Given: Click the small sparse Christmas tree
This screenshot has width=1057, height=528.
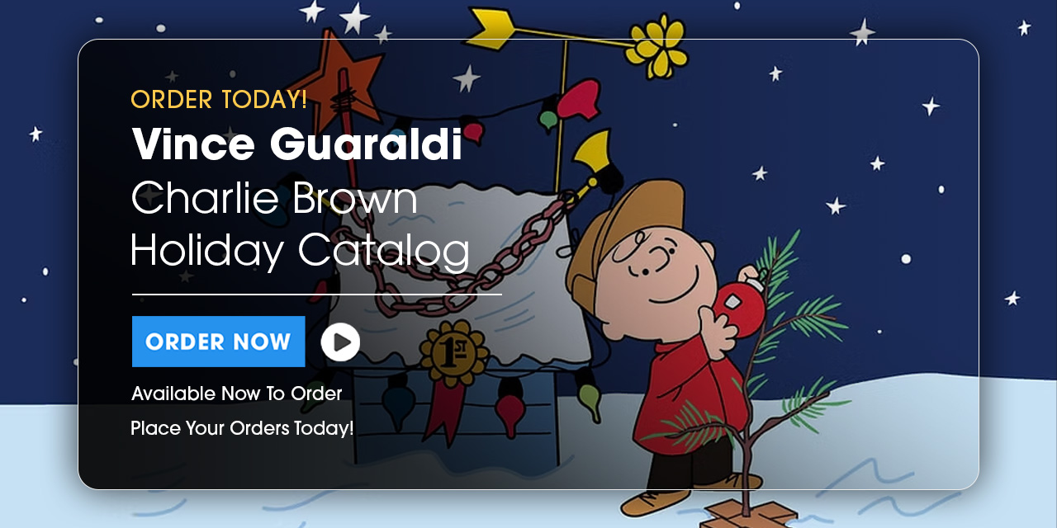Looking at the screenshot, I should (x=747, y=371).
